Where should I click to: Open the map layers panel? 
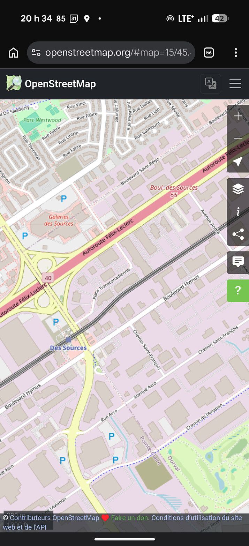click(x=238, y=189)
